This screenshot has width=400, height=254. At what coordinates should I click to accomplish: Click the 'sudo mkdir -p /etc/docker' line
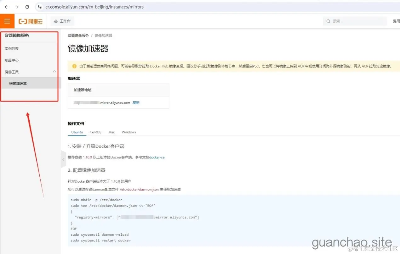pos(96,200)
